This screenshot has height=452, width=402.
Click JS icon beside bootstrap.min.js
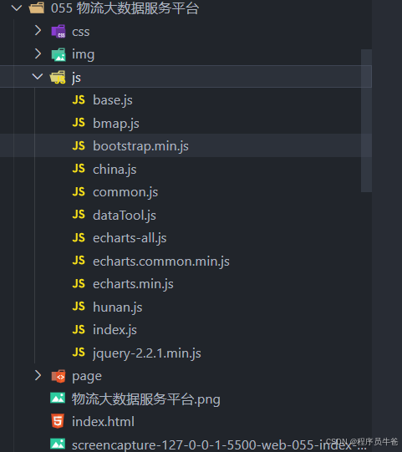79,146
